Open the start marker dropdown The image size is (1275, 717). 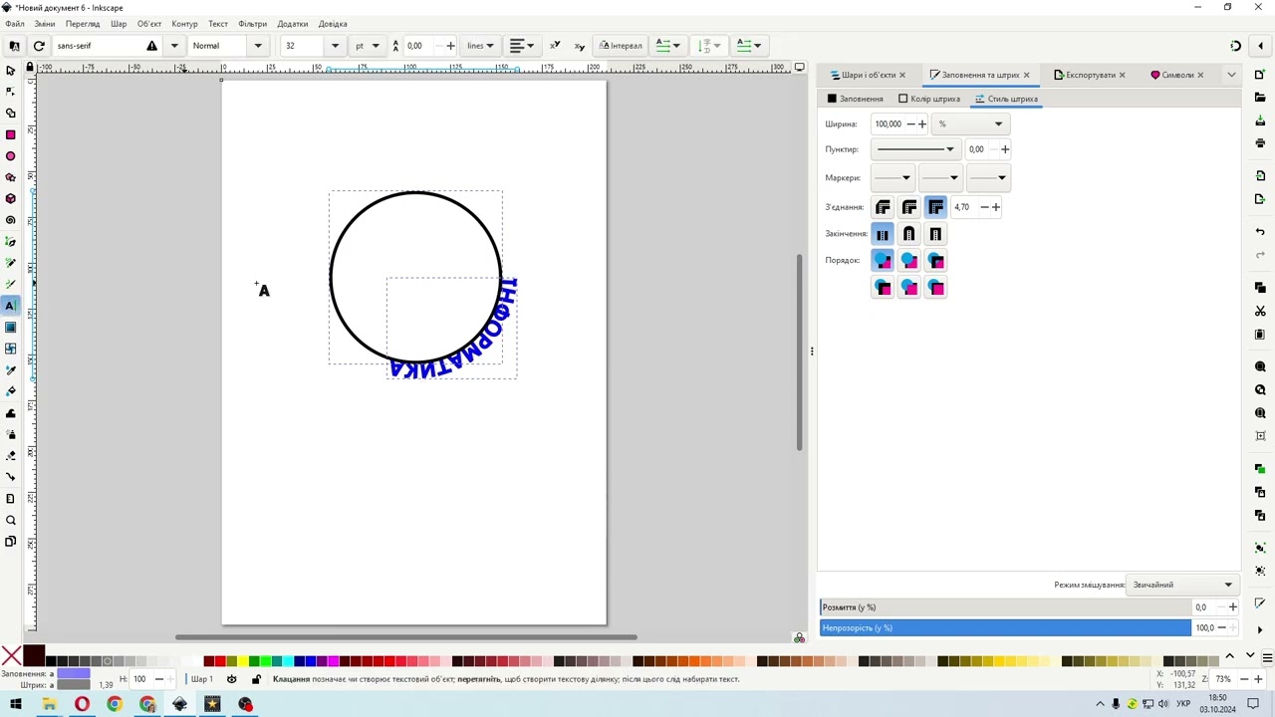coord(892,178)
